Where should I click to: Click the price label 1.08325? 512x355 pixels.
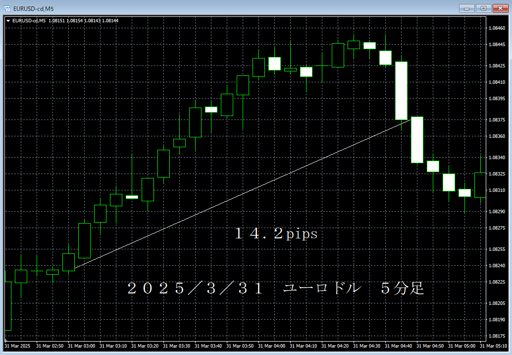497,174
